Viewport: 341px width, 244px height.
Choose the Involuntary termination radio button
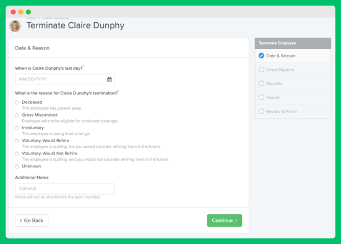pyautogui.click(x=17, y=128)
